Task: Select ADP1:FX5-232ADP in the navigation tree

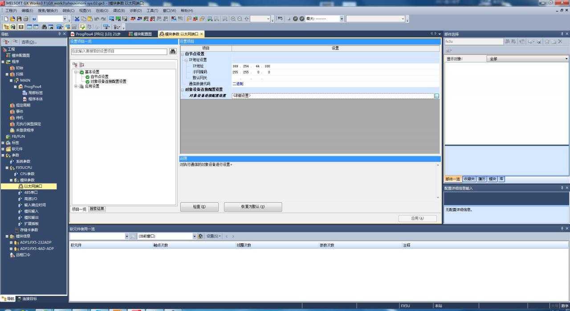Action: 36,242
